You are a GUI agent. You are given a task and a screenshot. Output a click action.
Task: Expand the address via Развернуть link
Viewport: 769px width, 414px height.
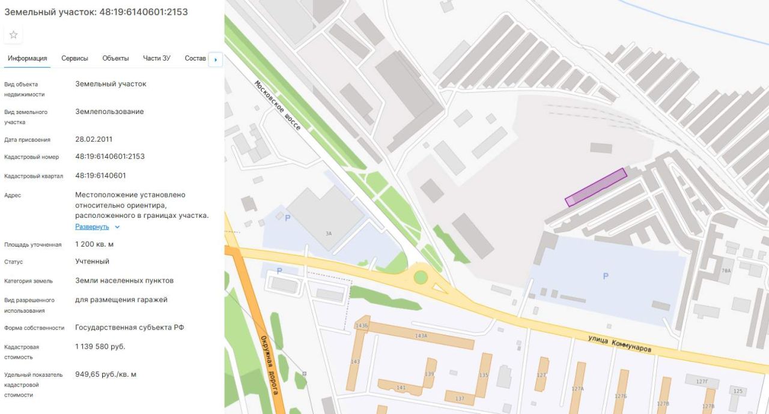[92, 227]
